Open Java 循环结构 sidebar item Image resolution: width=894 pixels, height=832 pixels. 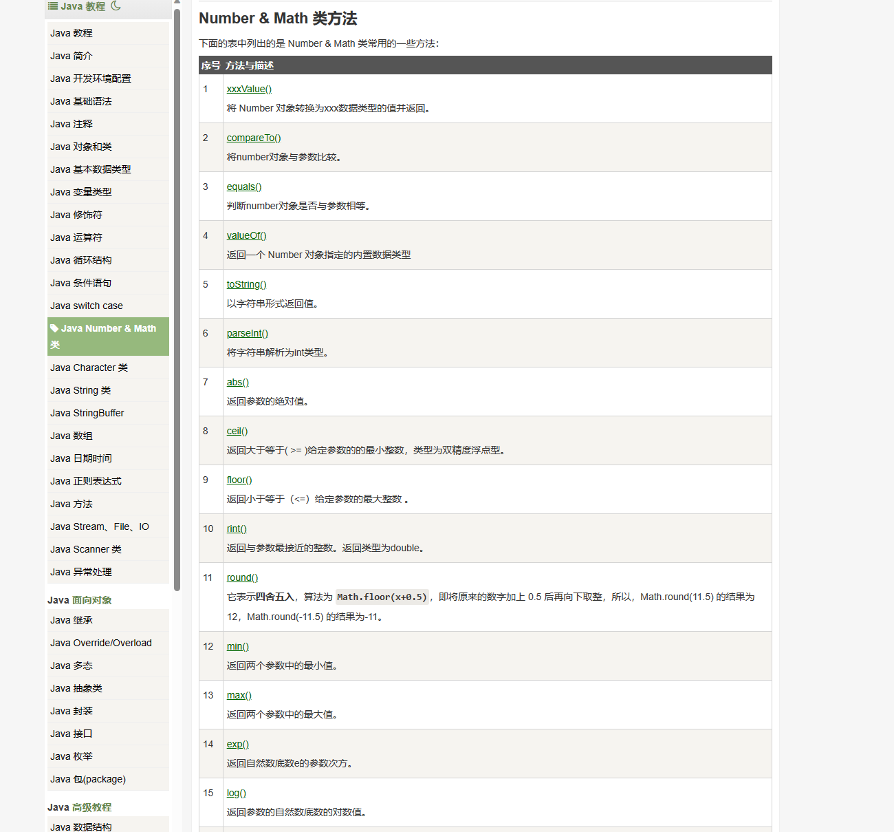[108, 260]
